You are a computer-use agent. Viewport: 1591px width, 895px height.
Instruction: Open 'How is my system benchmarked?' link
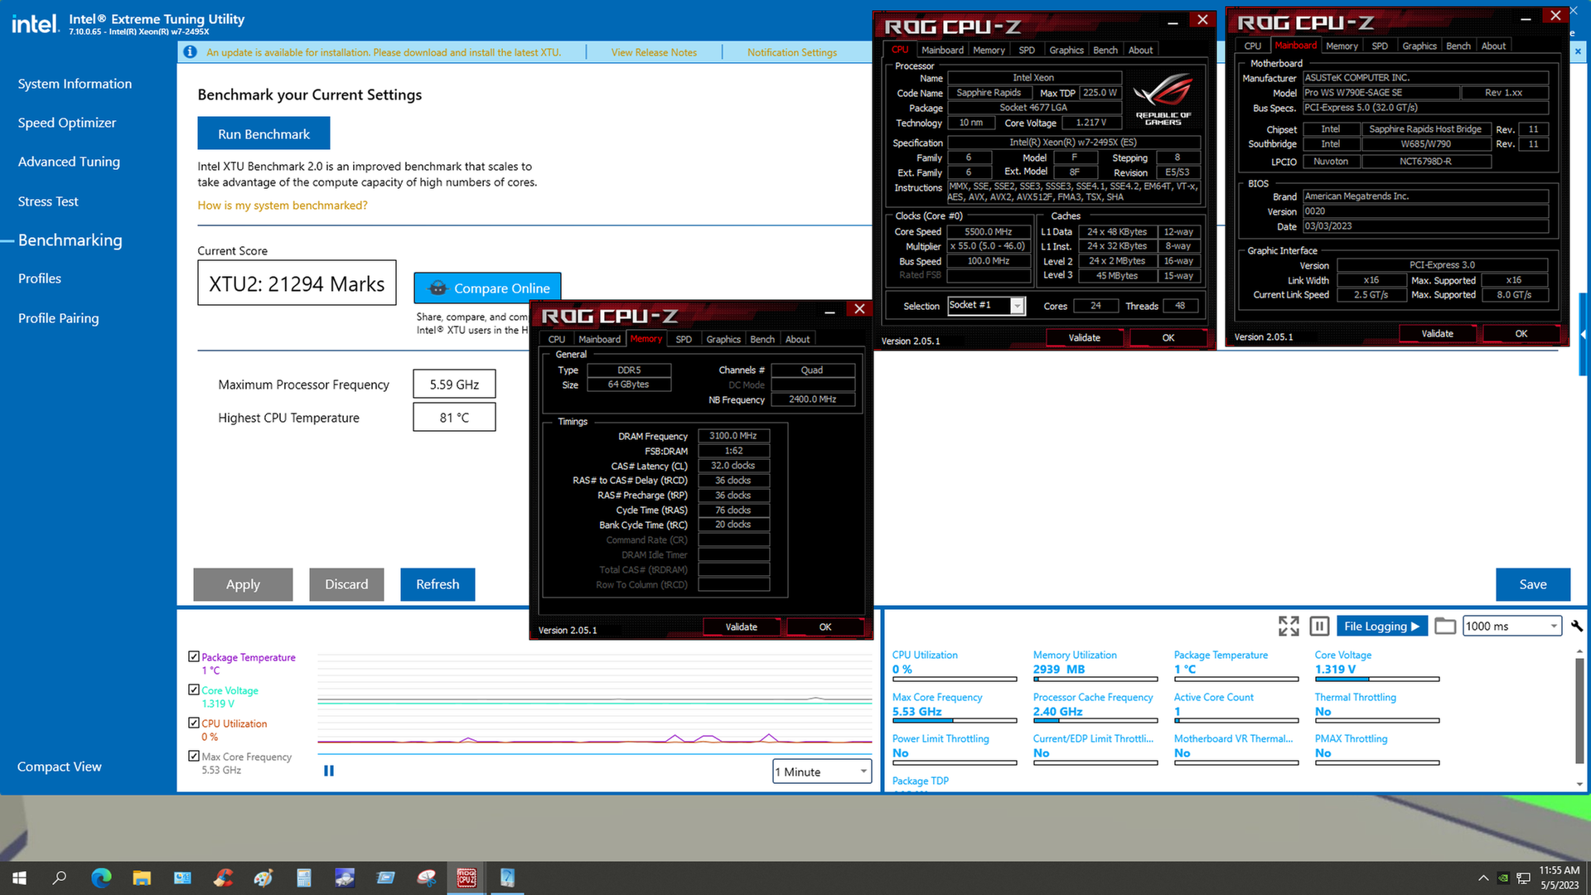tap(282, 206)
